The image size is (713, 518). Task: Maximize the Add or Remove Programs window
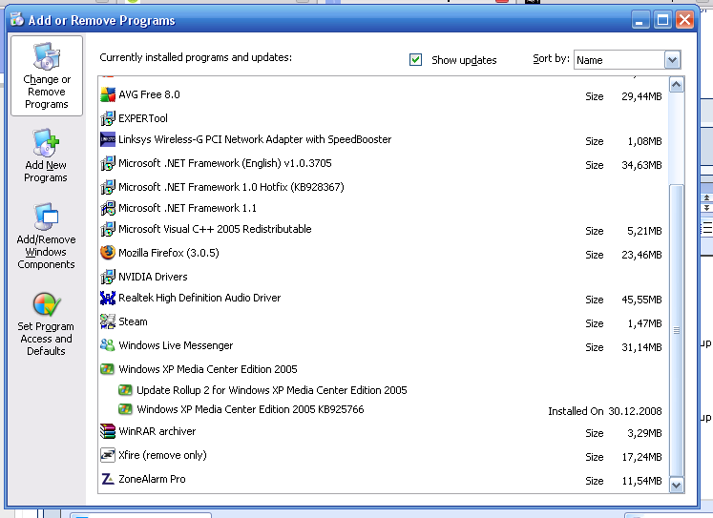(x=662, y=20)
